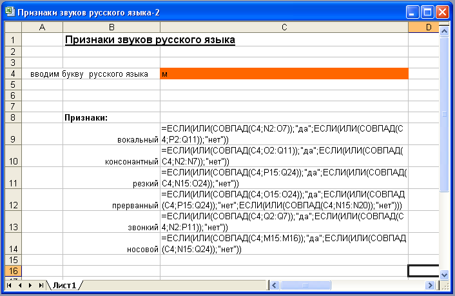This screenshot has height=296, width=455.
Task: Click formula cell in row 12 with O15:O24
Action: pos(284,200)
